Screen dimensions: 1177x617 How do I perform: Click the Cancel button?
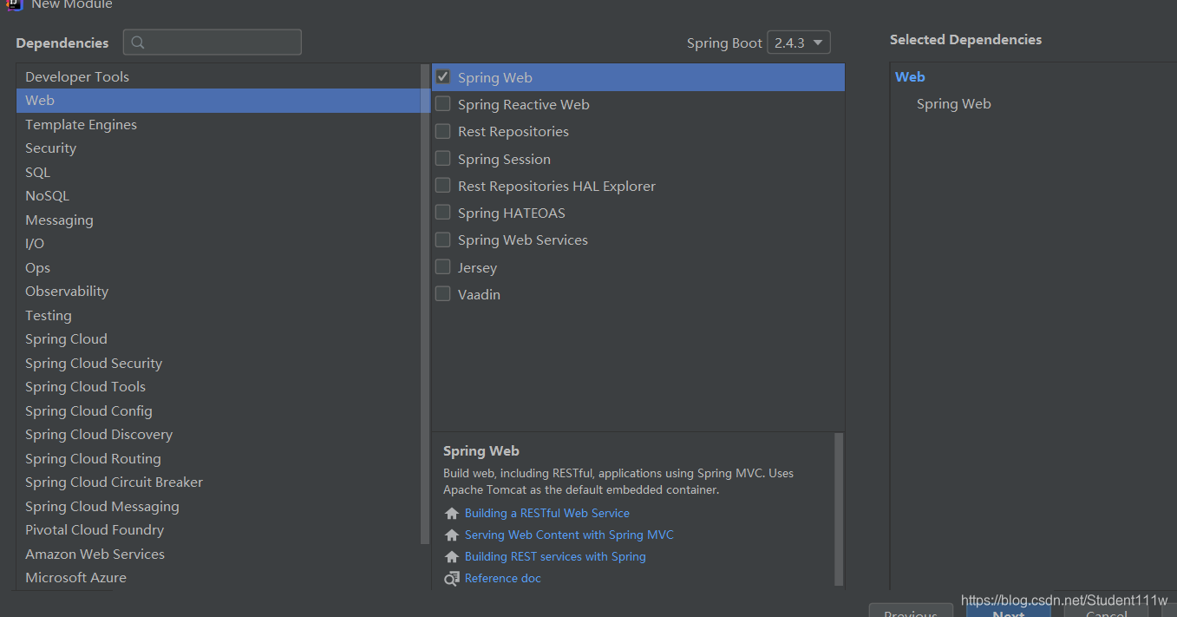(x=1107, y=611)
